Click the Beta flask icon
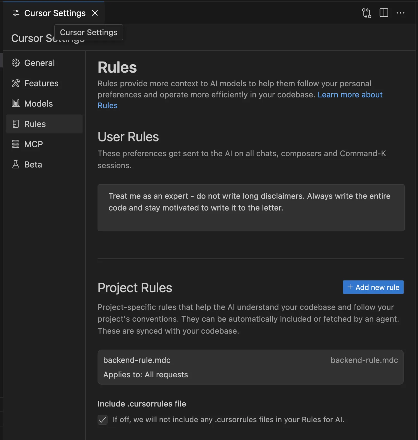 16,165
